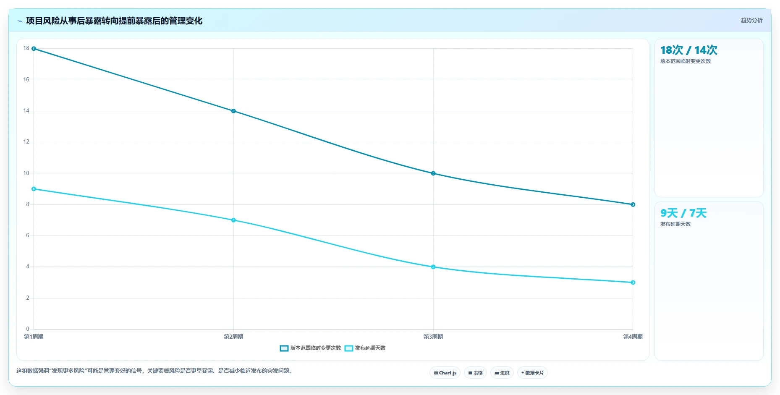
Task: Select the 数据卡片 tag
Action: (x=532, y=373)
